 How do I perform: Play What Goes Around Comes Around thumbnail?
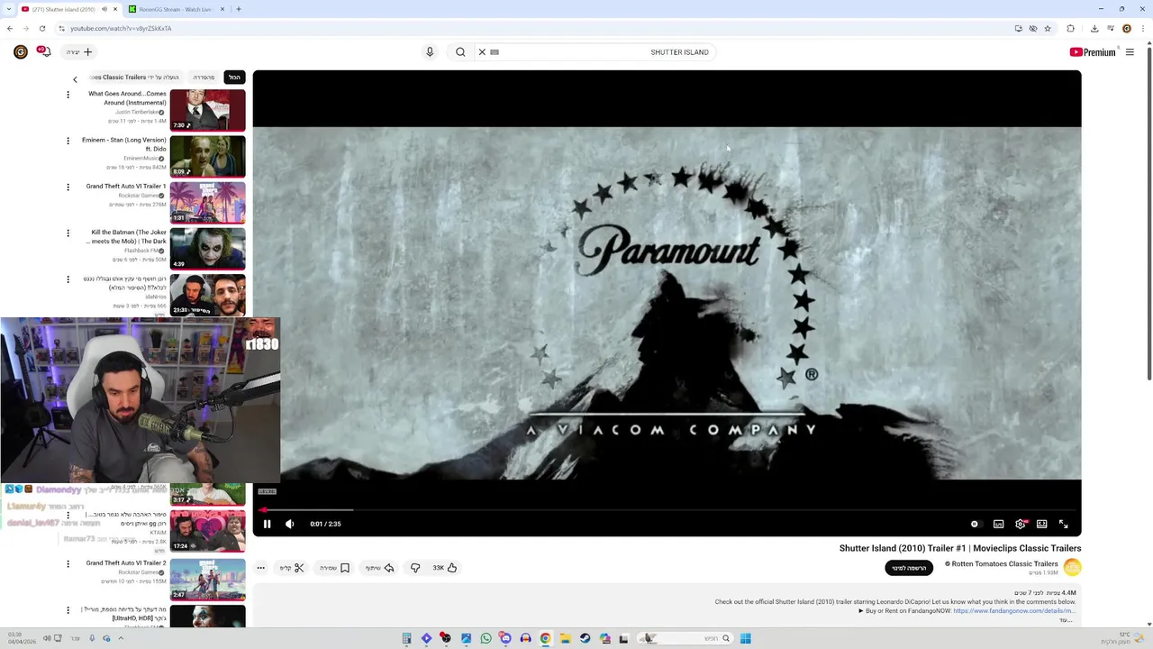click(x=207, y=110)
